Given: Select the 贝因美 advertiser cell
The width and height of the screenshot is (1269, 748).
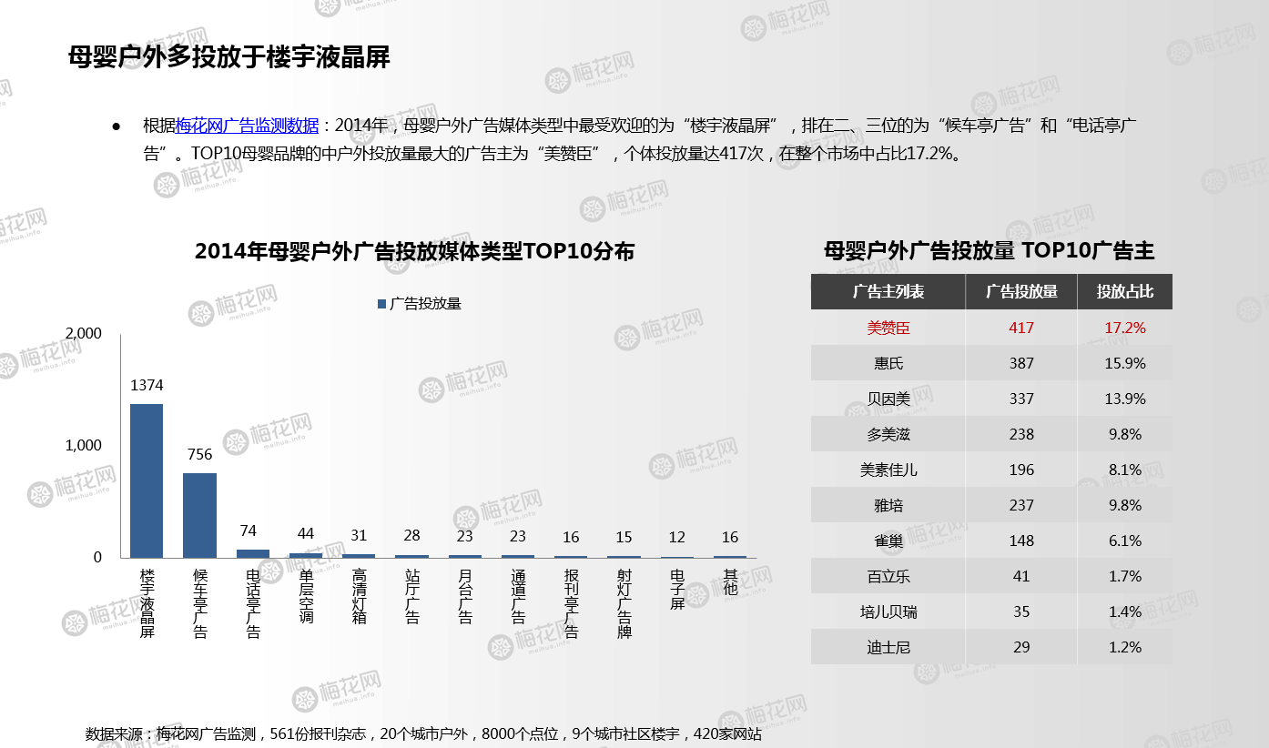Looking at the screenshot, I should click(888, 399).
